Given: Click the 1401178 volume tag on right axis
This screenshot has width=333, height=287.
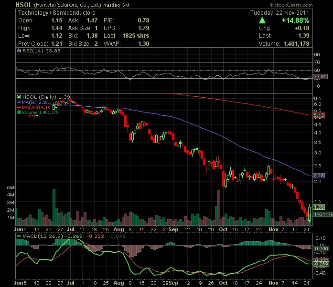Looking at the screenshot, I should pos(323,214).
